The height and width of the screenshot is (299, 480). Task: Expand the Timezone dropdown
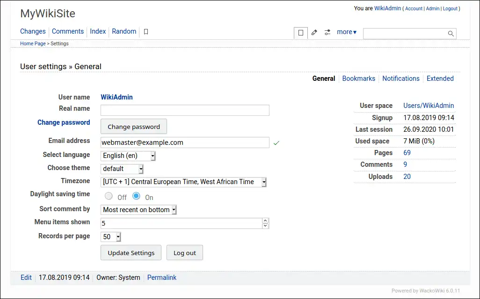(x=183, y=182)
